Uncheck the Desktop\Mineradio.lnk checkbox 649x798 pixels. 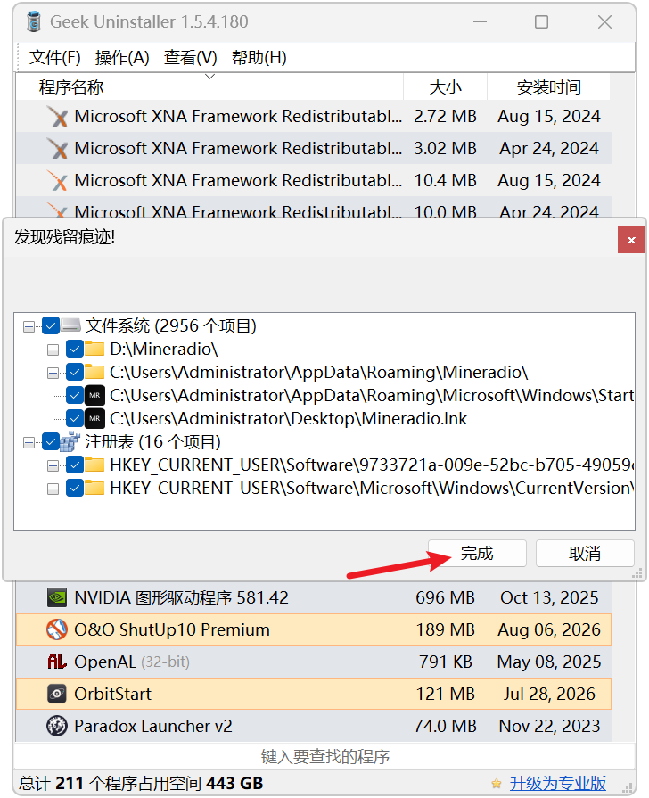click(x=75, y=419)
